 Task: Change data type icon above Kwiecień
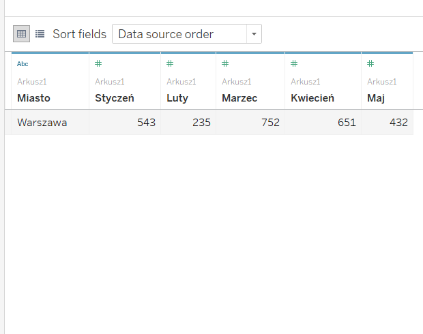click(294, 64)
